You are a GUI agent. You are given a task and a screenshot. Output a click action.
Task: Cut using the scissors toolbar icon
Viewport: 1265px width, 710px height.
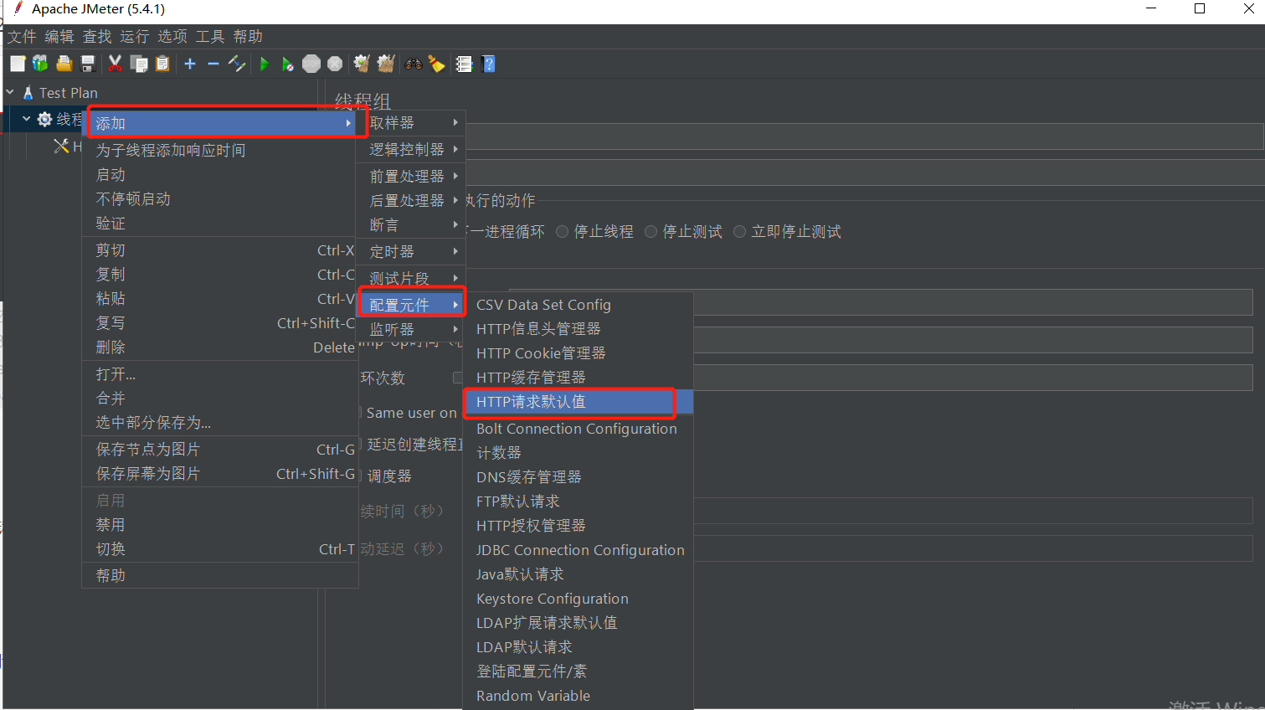pos(116,64)
